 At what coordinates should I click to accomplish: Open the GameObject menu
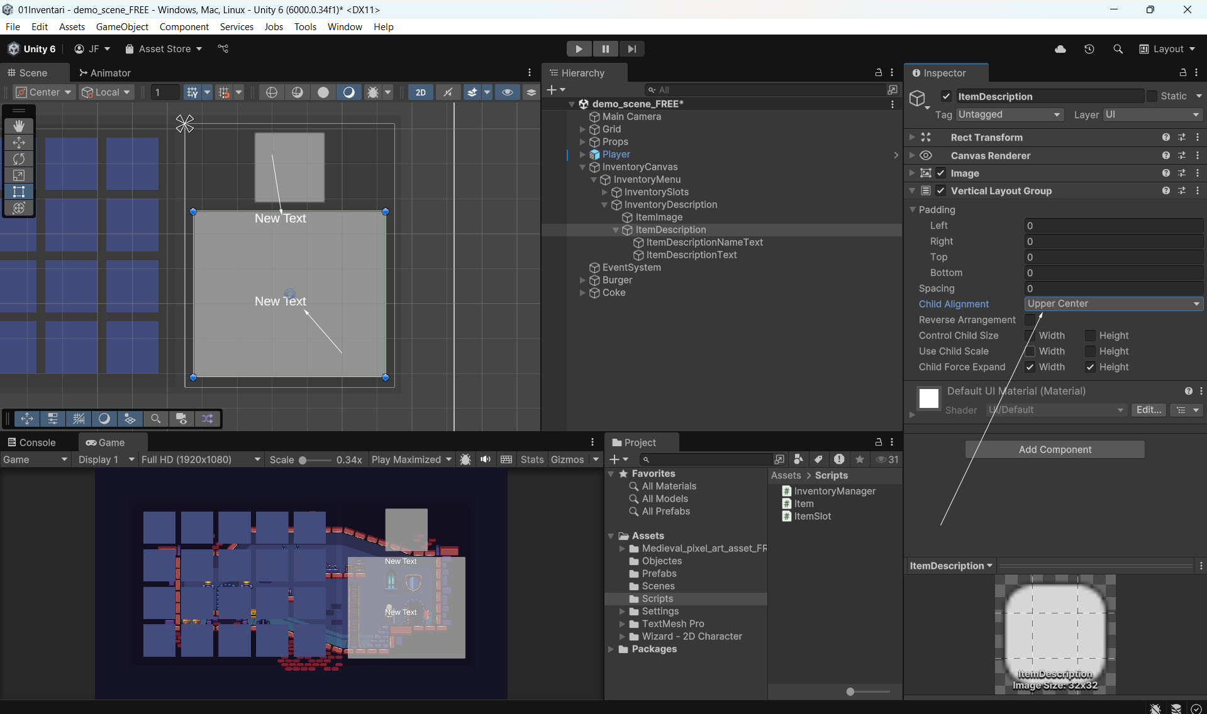[x=122, y=26]
